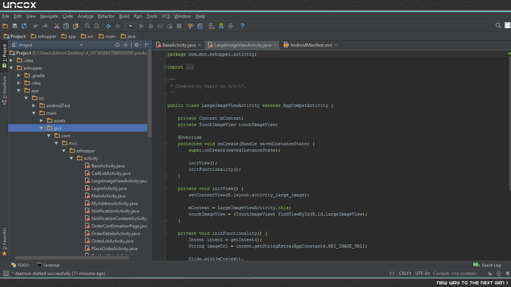Open the VCS menu
Screen dimensions: 511x287
[x=166, y=16]
